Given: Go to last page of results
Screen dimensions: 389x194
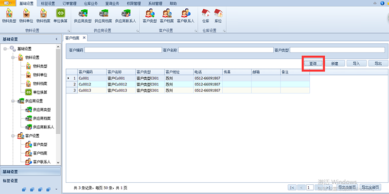Looking at the screenshot, I should (328, 187).
